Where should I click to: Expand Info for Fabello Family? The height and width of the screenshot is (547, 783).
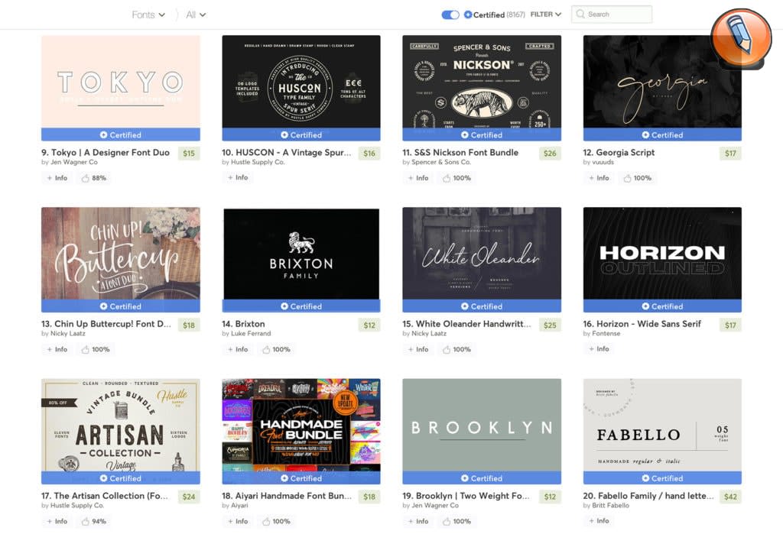[x=599, y=520]
